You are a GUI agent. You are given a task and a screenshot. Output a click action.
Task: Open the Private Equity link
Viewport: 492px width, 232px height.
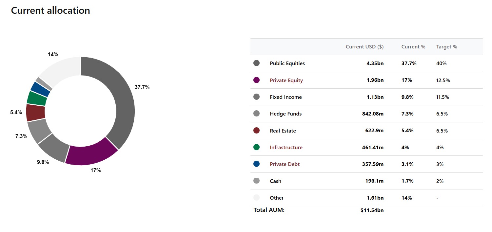point(286,80)
